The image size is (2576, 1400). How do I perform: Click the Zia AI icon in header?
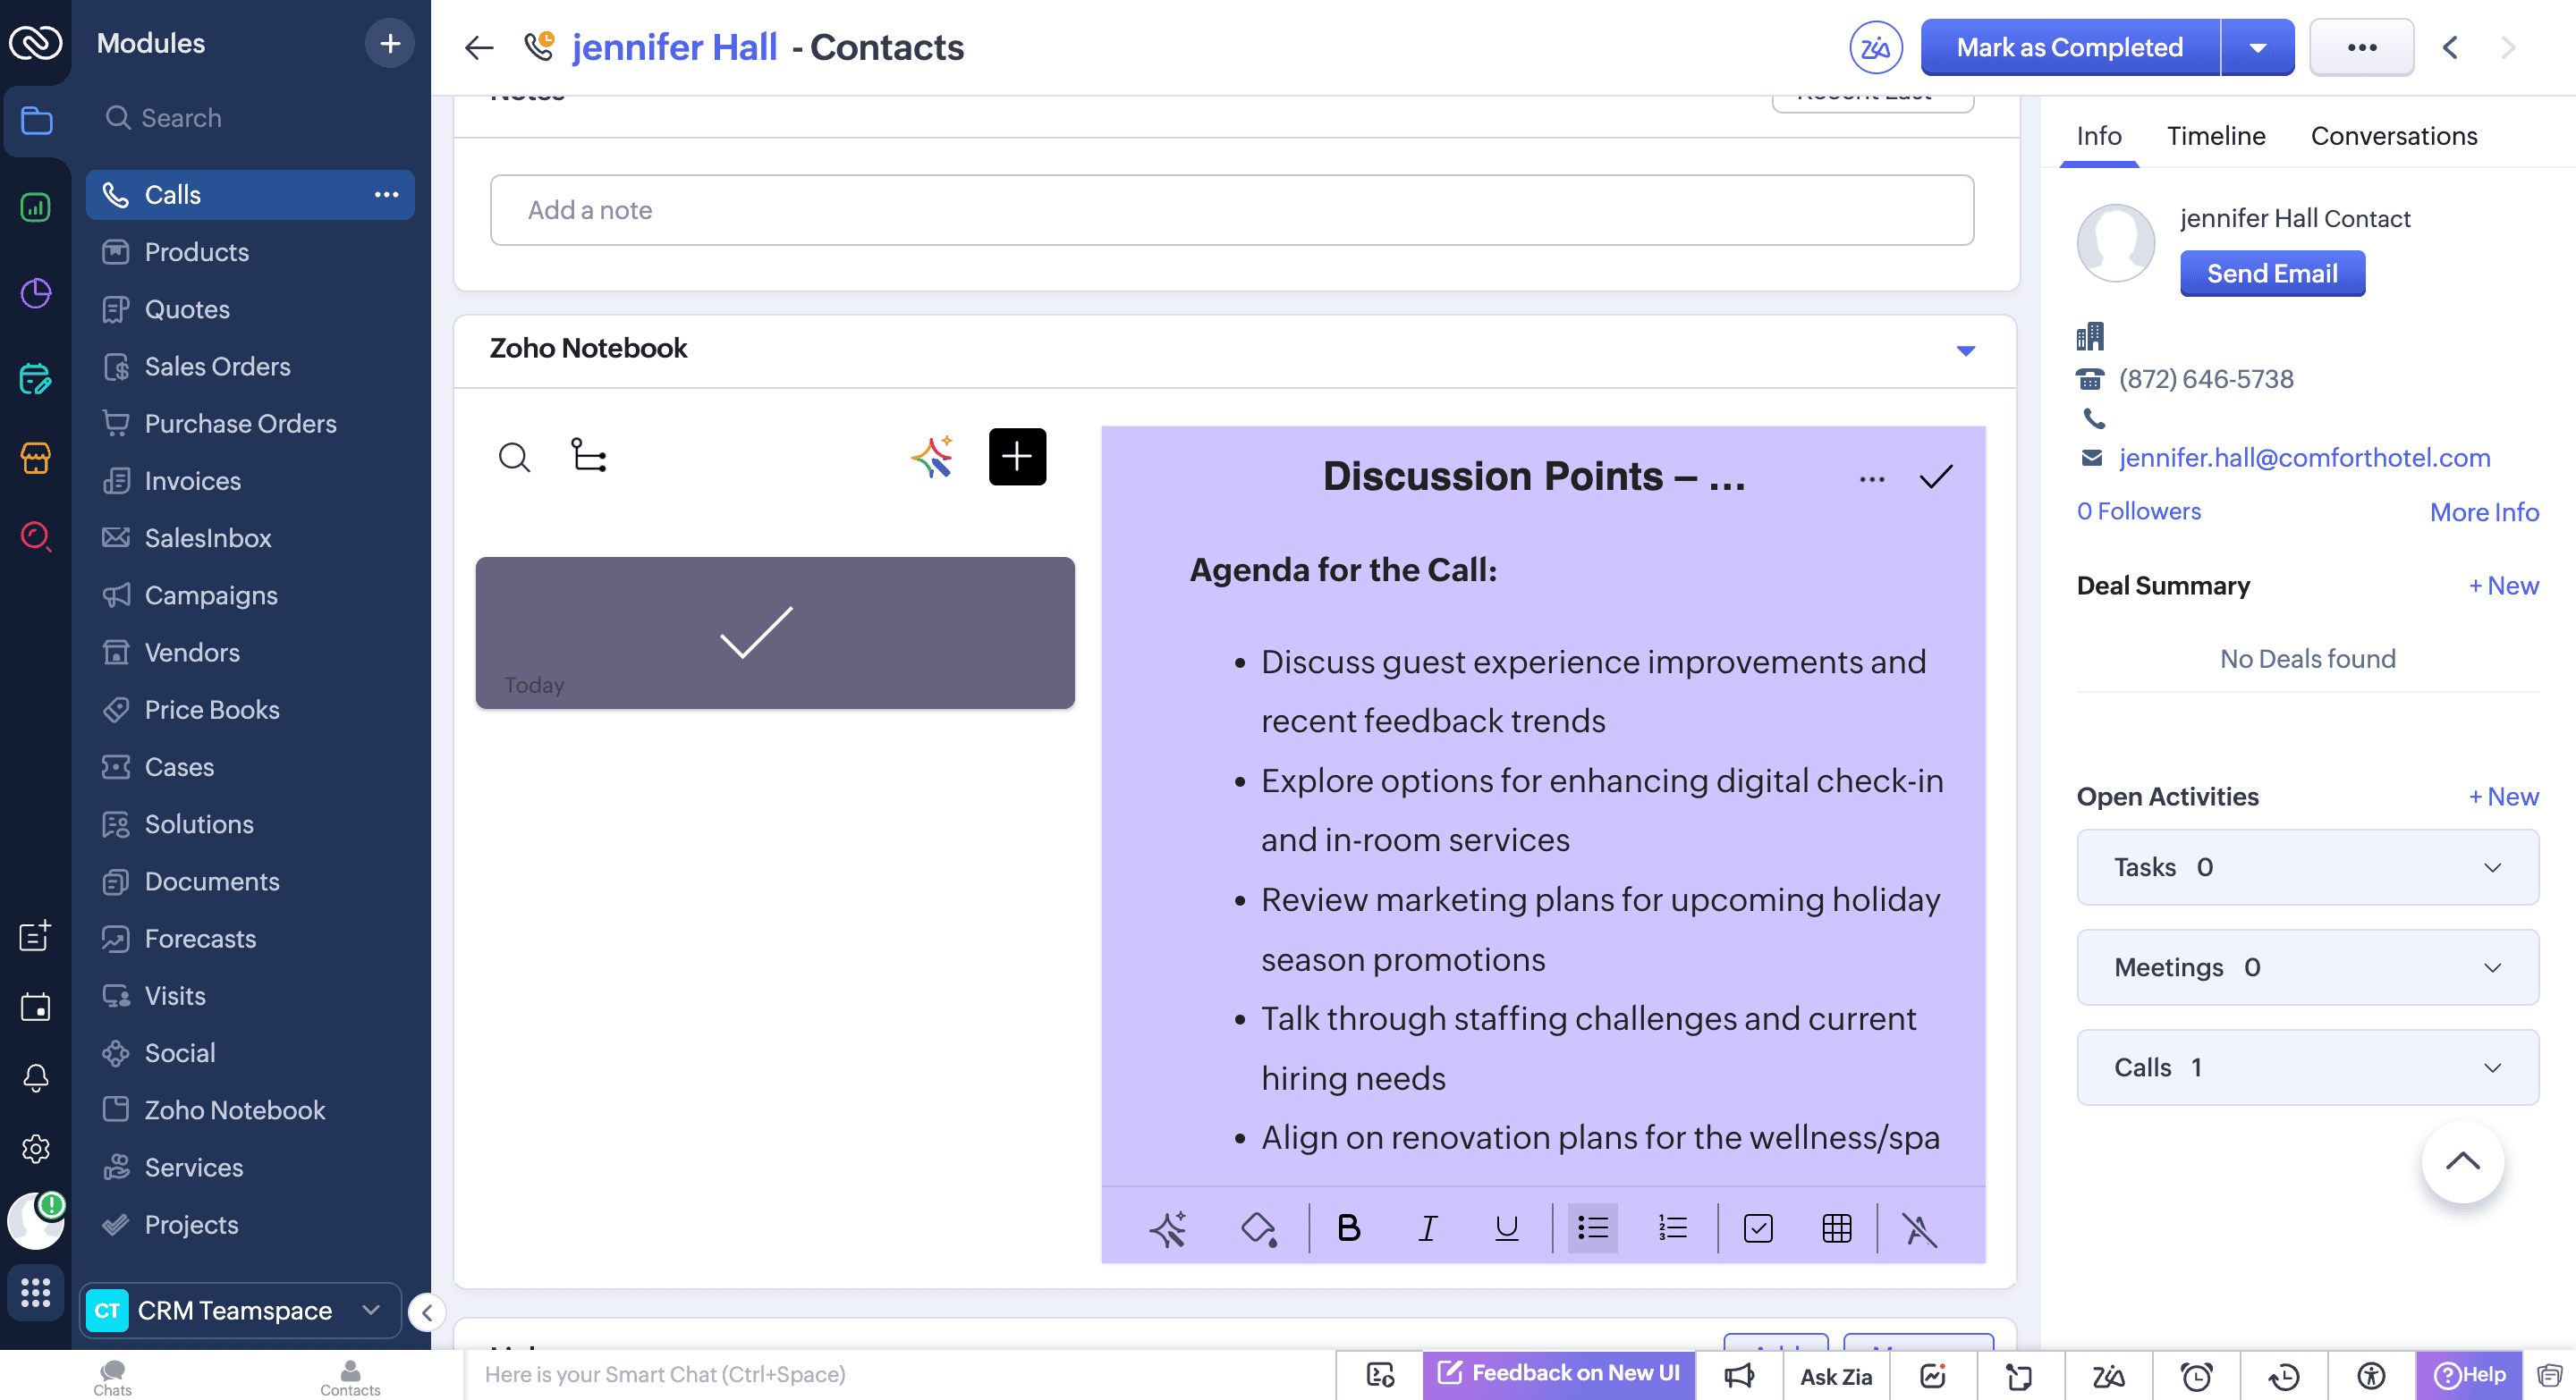point(1875,47)
